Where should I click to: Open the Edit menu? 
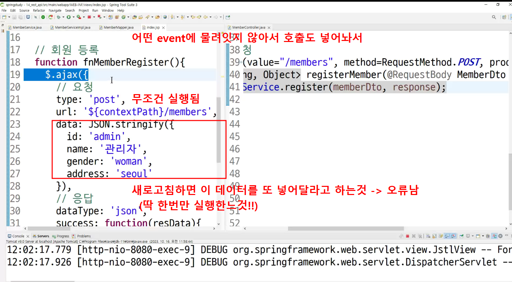pos(13,10)
